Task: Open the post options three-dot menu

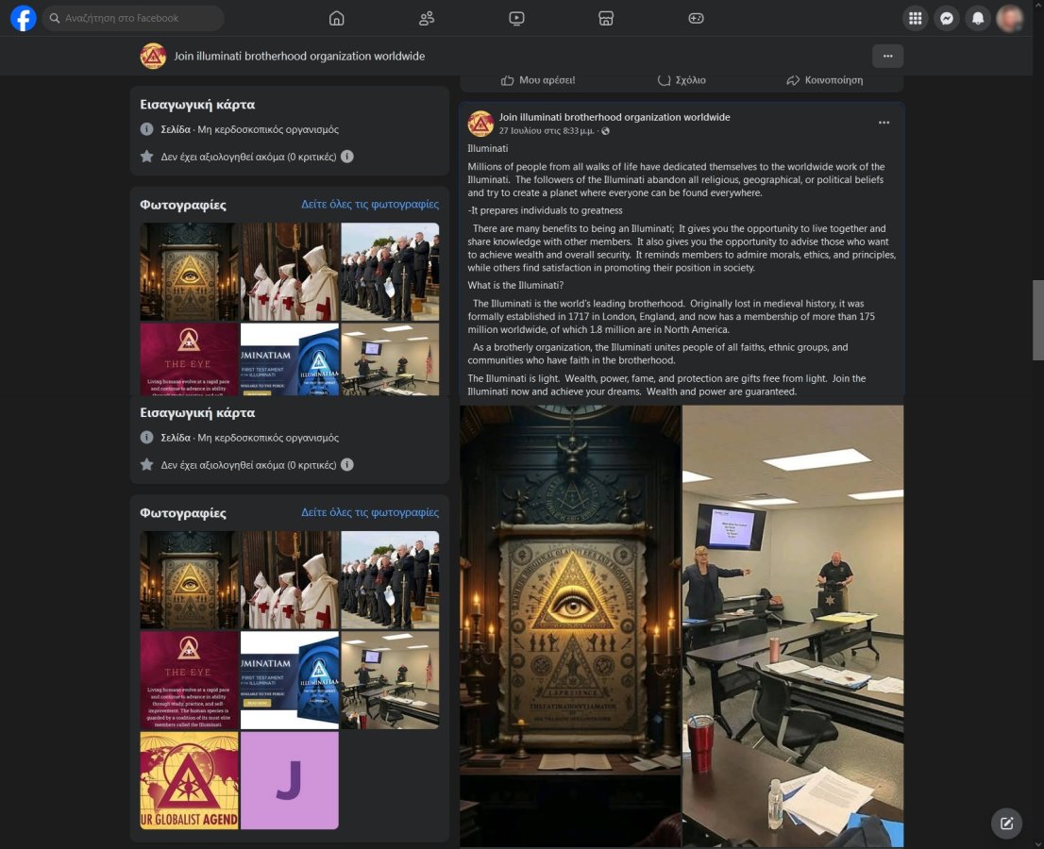Action: (884, 123)
